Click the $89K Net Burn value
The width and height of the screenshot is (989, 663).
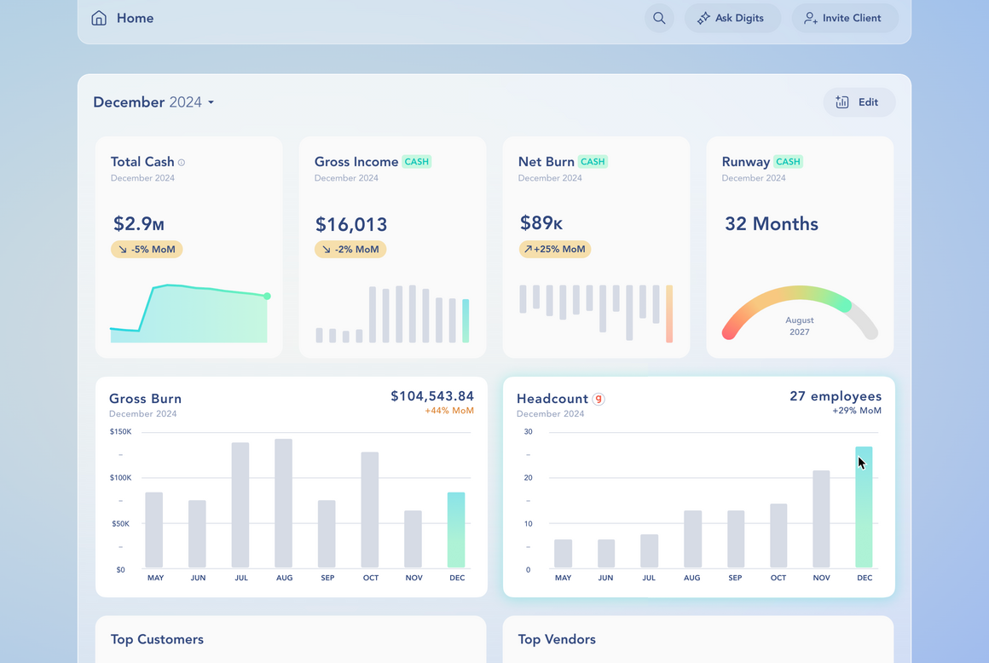tap(541, 222)
